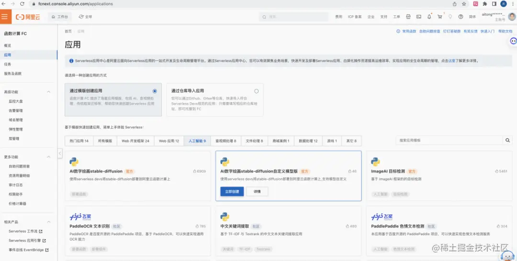Click the 立即创建 button
517x261 pixels.
coord(232,192)
